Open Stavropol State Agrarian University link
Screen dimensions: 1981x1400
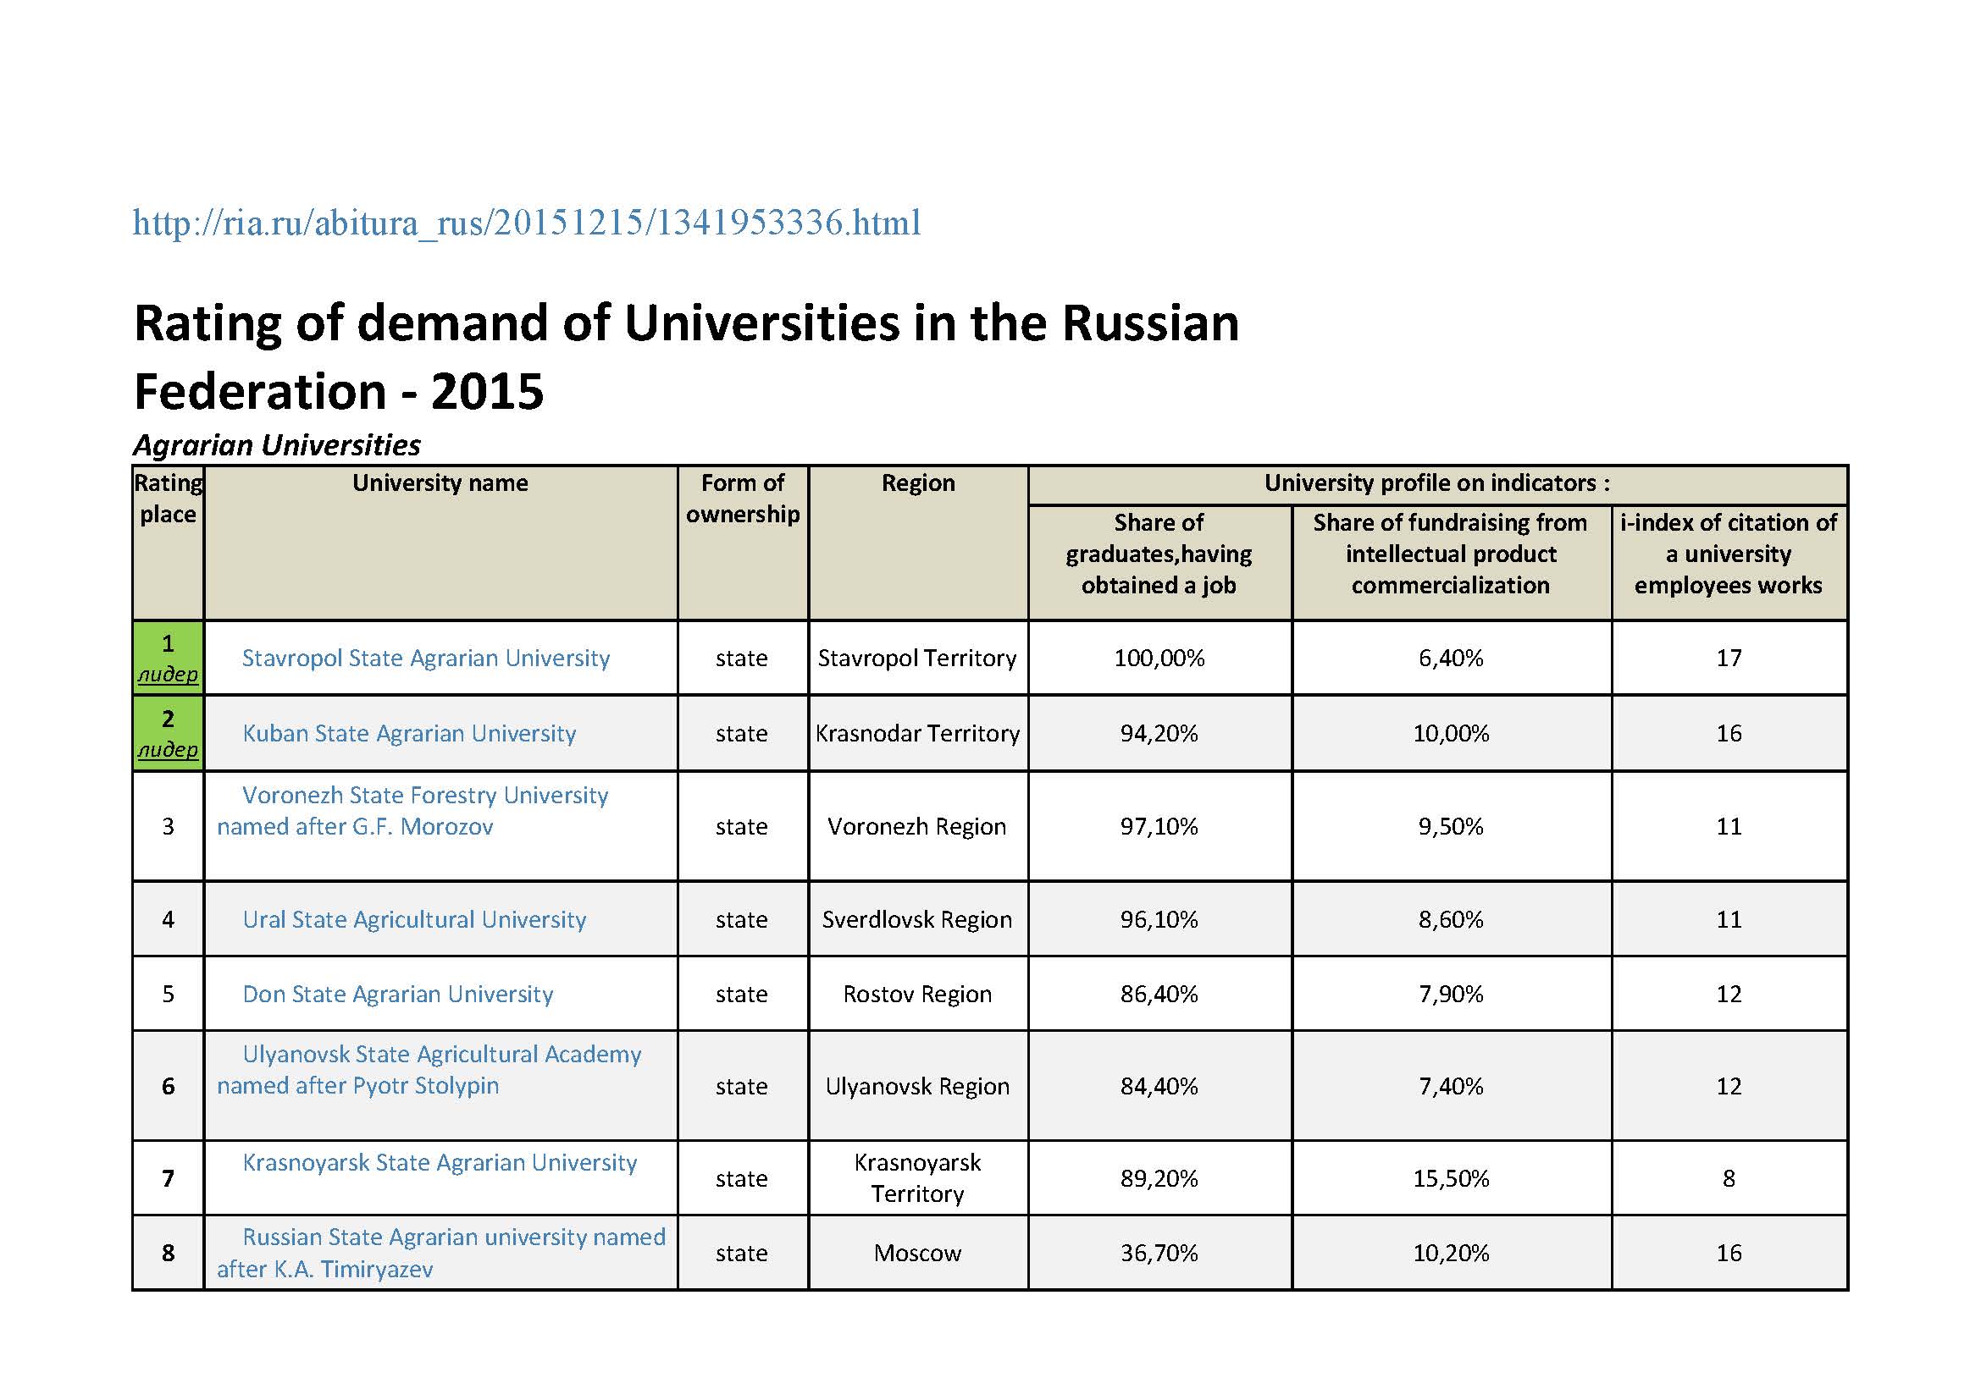425,658
